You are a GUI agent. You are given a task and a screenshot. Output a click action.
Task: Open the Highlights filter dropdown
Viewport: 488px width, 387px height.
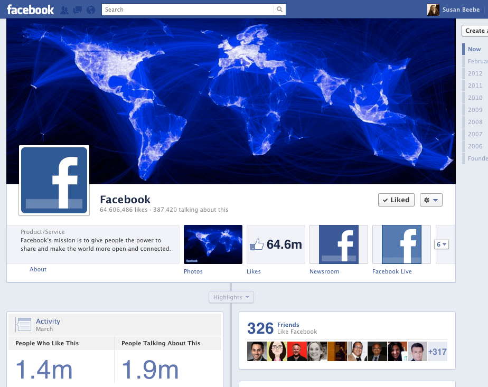[231, 297]
